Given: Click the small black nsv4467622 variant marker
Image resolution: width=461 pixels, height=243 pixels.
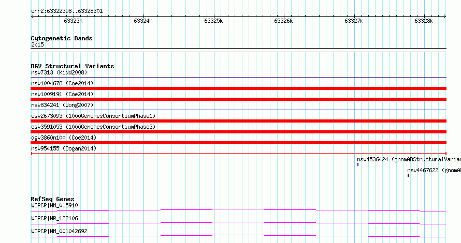Looking at the screenshot, I should click(x=408, y=175).
